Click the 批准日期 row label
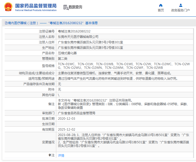This screenshot has width=196, height=162. [x=48, y=119]
